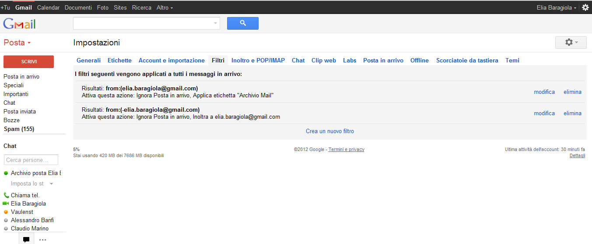Click the chat bubble icon at bottom

(26, 239)
